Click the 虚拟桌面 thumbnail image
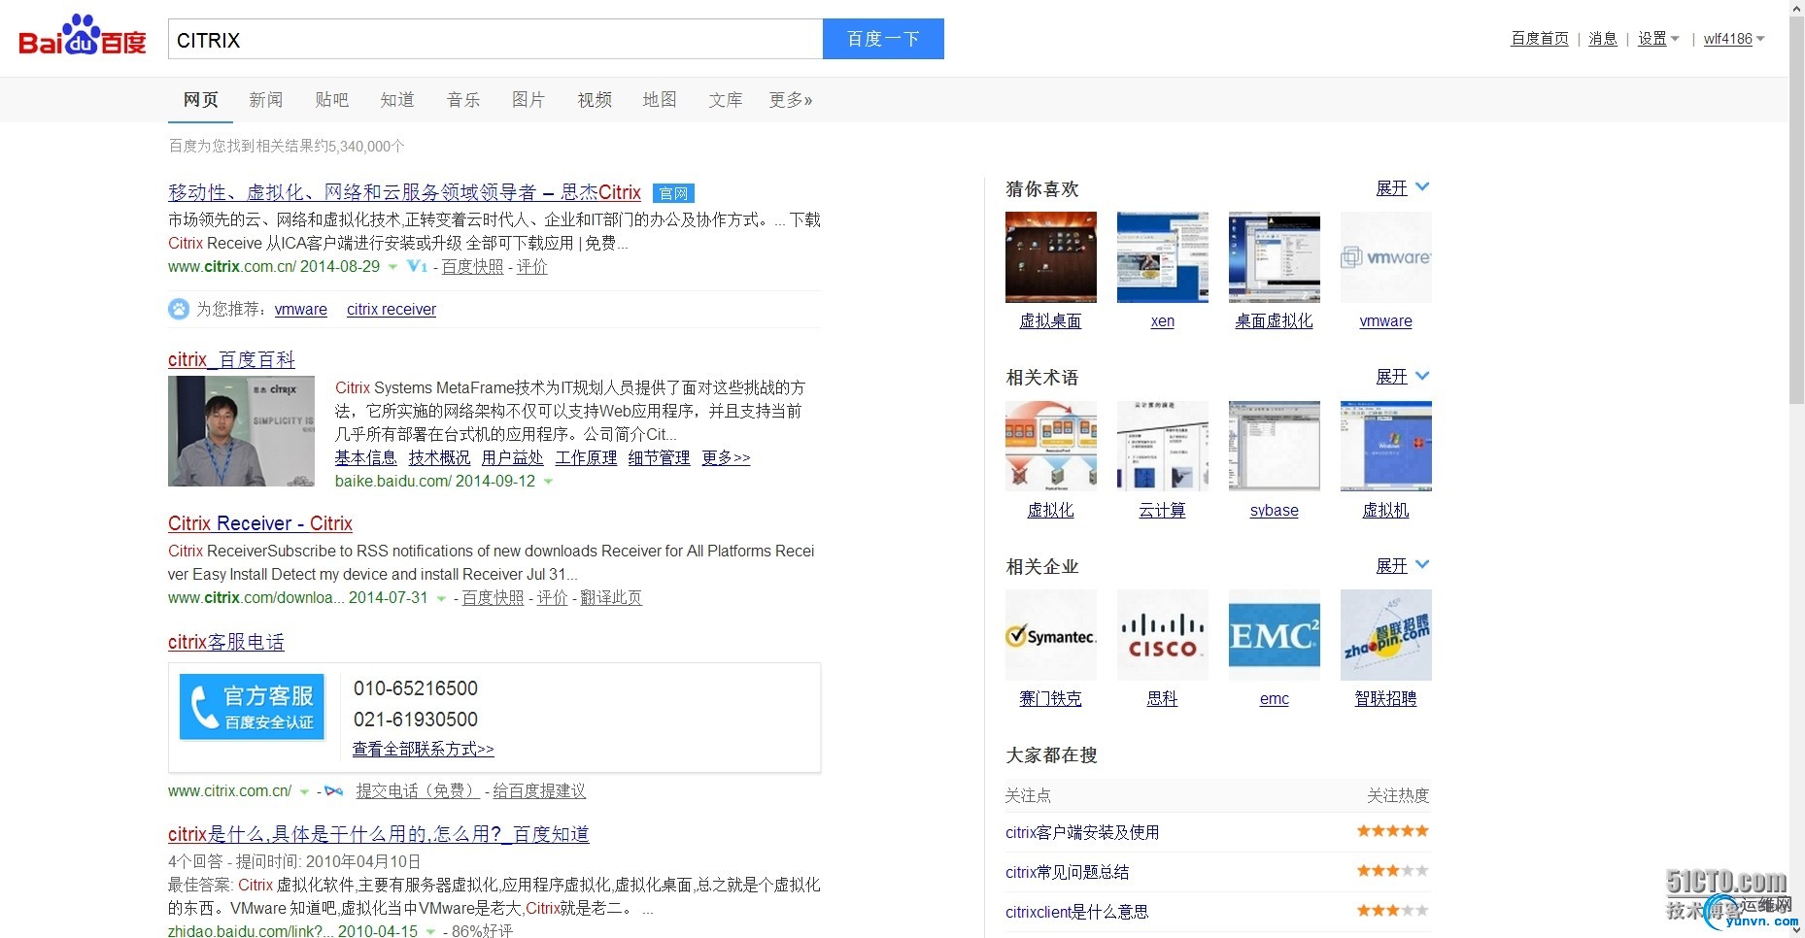This screenshot has width=1805, height=938. click(1050, 257)
